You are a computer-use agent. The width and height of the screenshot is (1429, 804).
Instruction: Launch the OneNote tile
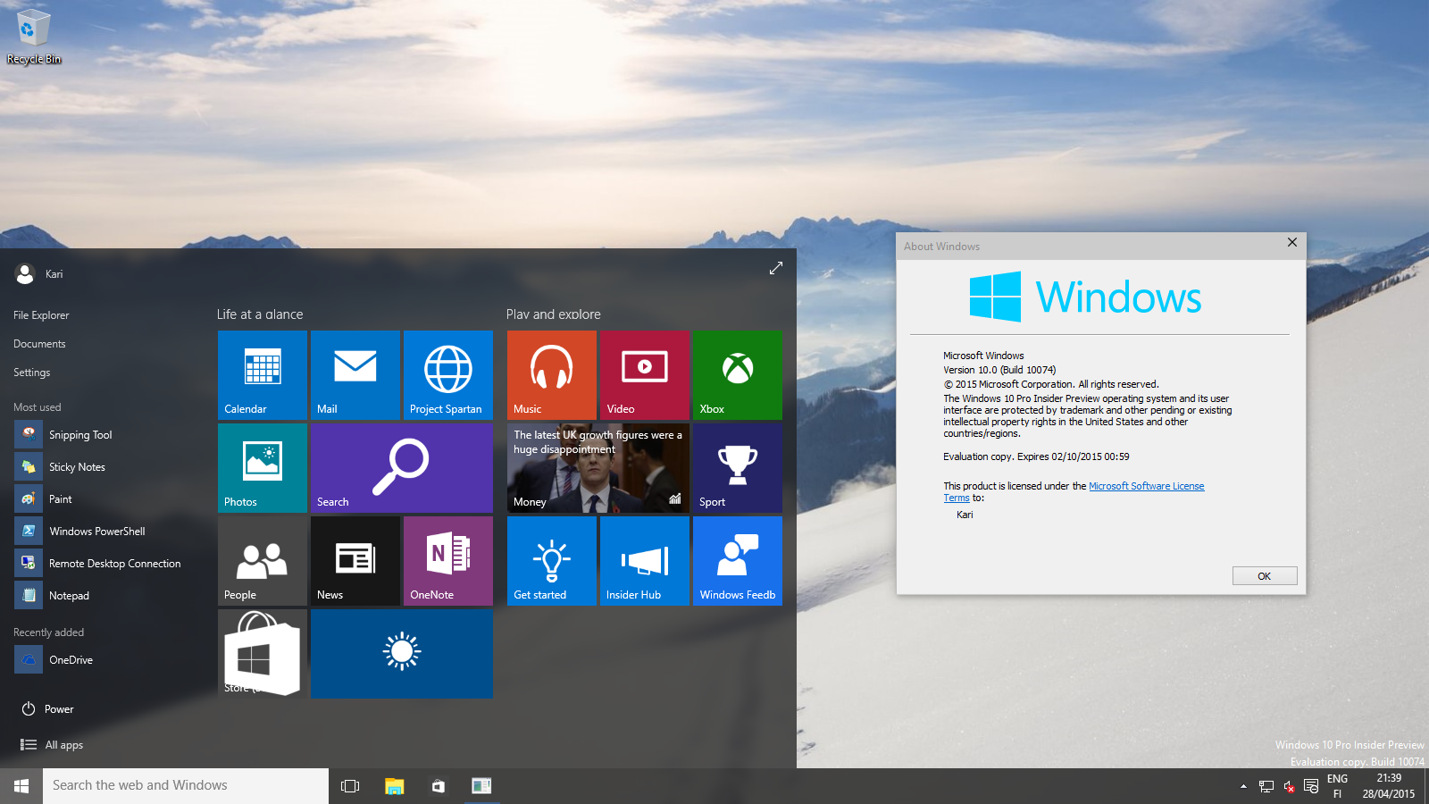[447, 560]
